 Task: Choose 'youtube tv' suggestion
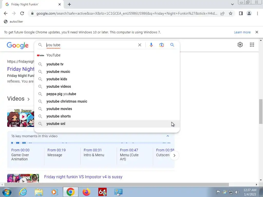[x=107, y=64]
